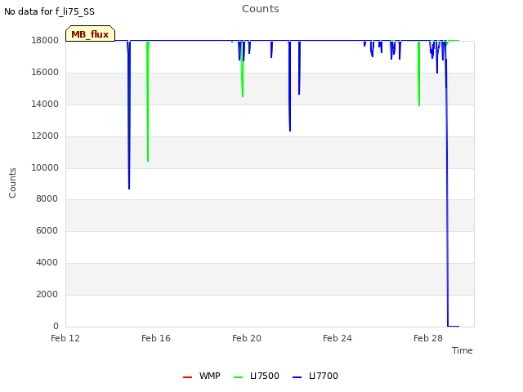The height and width of the screenshot is (392, 523).
Task: Click the blue LI7700 line segment at zero
Action: 454,326
